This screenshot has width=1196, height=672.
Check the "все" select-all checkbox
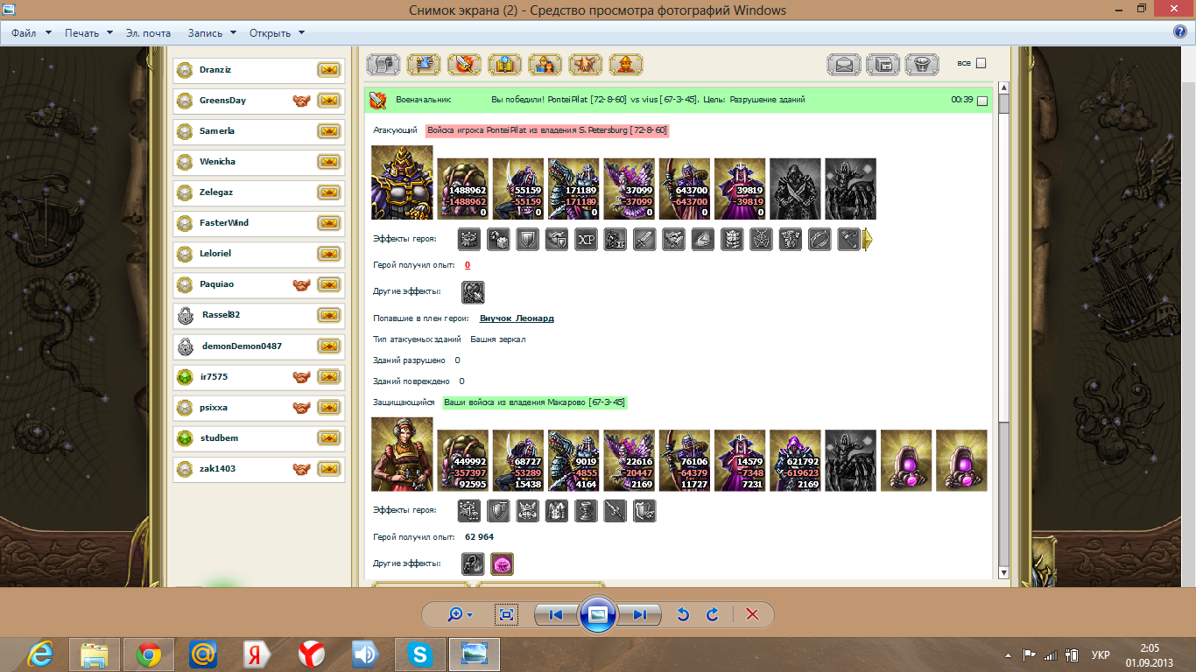coord(981,63)
